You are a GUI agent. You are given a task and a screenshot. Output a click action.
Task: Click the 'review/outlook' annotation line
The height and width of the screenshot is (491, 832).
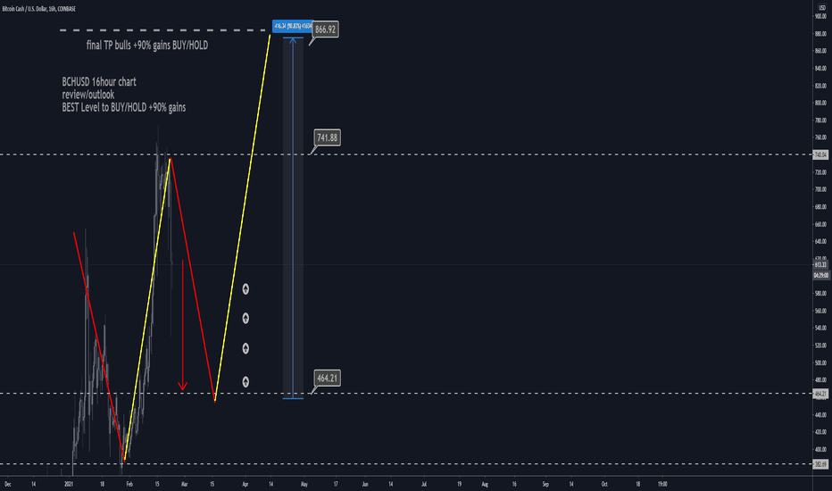(88, 95)
